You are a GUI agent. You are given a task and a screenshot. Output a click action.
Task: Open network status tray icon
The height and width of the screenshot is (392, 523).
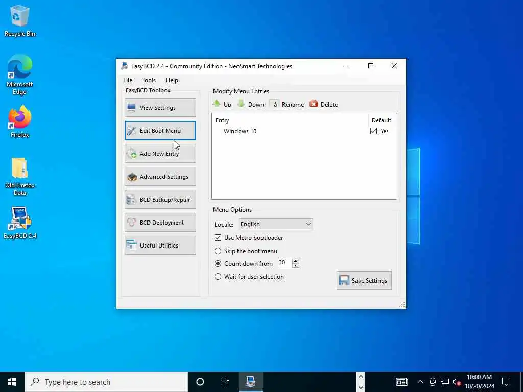(x=445, y=382)
